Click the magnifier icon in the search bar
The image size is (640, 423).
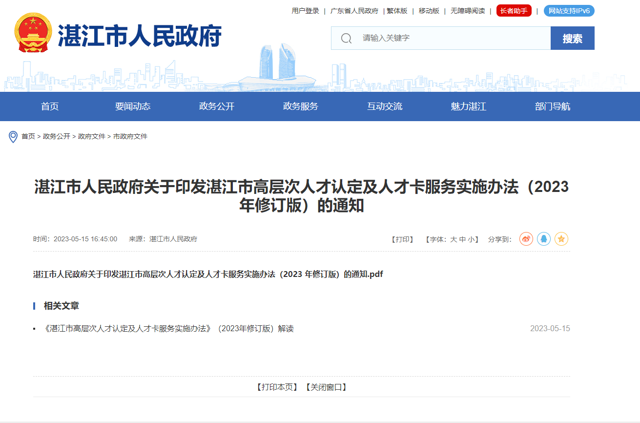(x=345, y=38)
